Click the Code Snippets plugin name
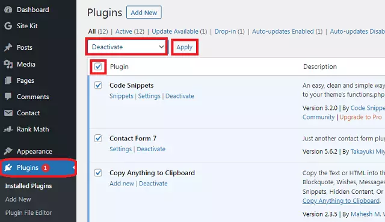The image size is (385, 222). tap(132, 85)
